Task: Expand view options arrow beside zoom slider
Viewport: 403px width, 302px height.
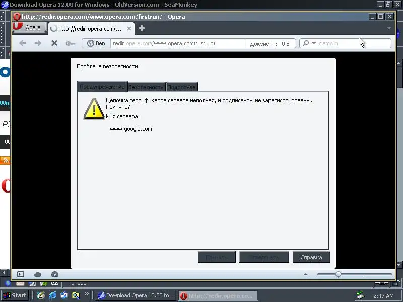Action: click(306, 274)
